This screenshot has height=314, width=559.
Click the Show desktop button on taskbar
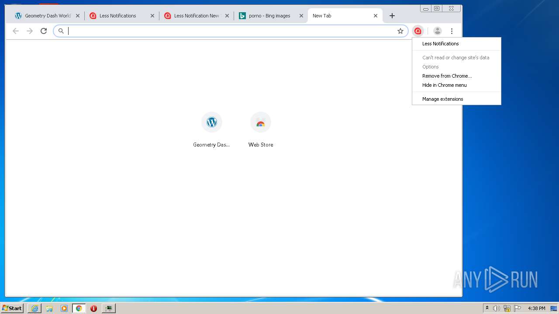click(x=554, y=308)
